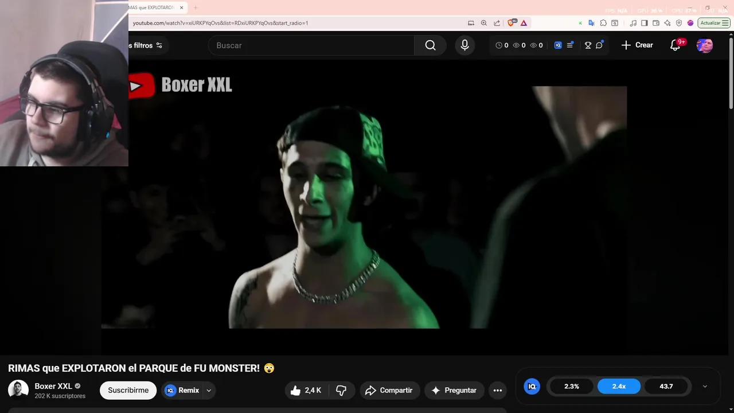Viewport: 734px width, 413px height.
Task: Click the vidIQ logo in stats bar
Action: point(532,387)
